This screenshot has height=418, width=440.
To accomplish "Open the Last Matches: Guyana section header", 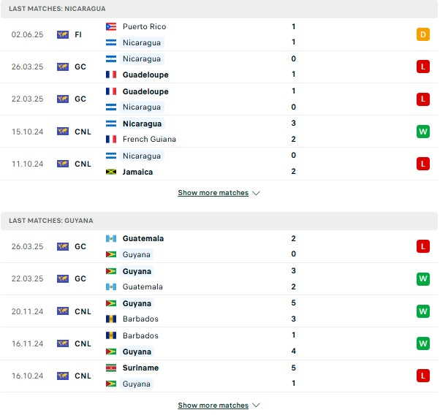I will pos(219,221).
